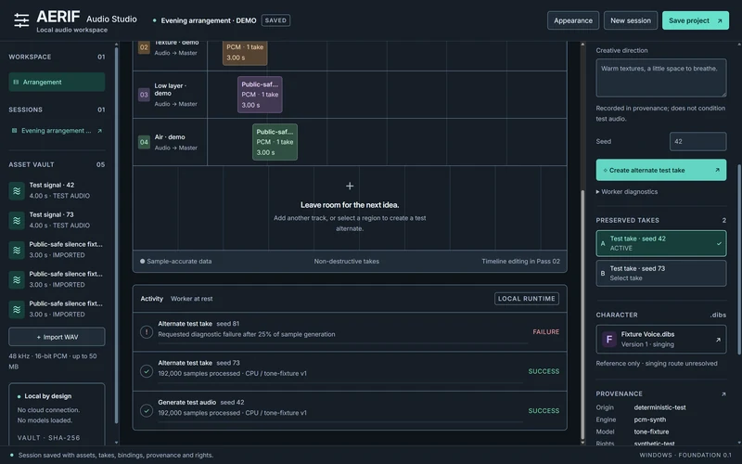The image size is (742, 464).
Task: Click the Activity heading
Action: click(151, 299)
